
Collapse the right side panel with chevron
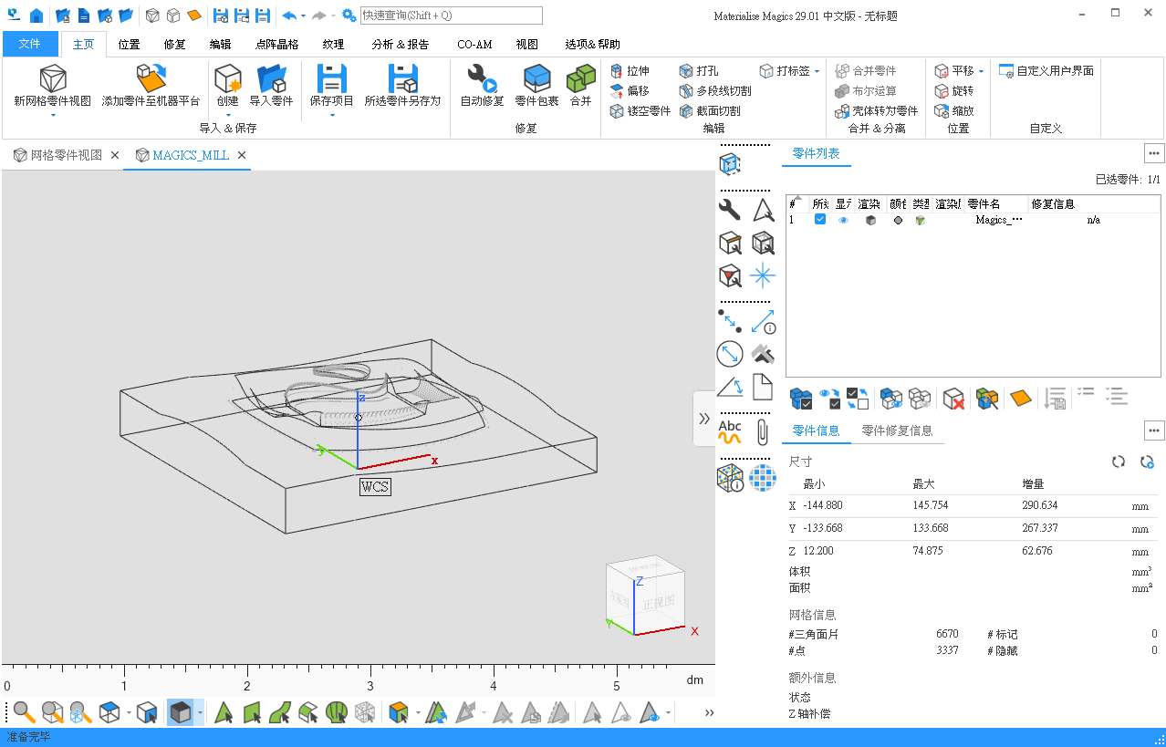click(x=703, y=419)
